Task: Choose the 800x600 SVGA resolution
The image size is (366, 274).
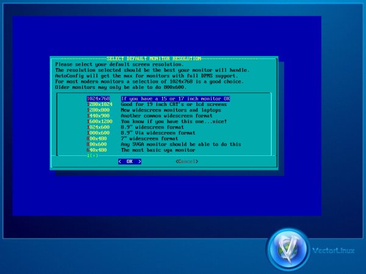Action: pyautogui.click(x=97, y=144)
